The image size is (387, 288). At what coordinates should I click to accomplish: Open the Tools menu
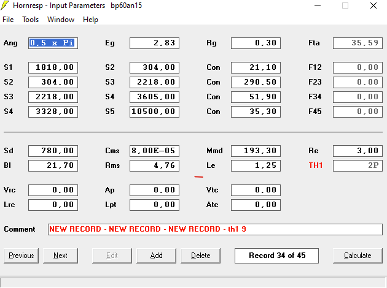coord(30,20)
